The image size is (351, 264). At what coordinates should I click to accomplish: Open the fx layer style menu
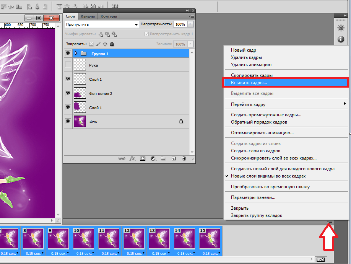(132, 158)
